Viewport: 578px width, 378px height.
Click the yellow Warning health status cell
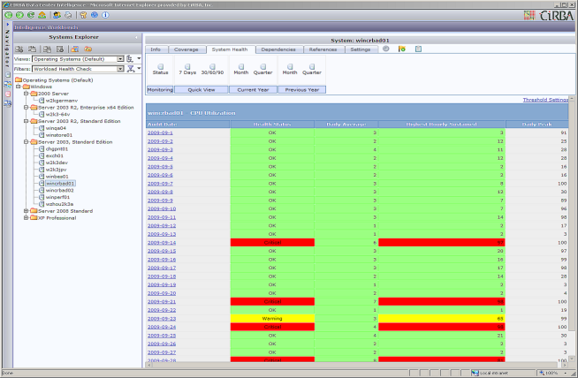point(272,319)
